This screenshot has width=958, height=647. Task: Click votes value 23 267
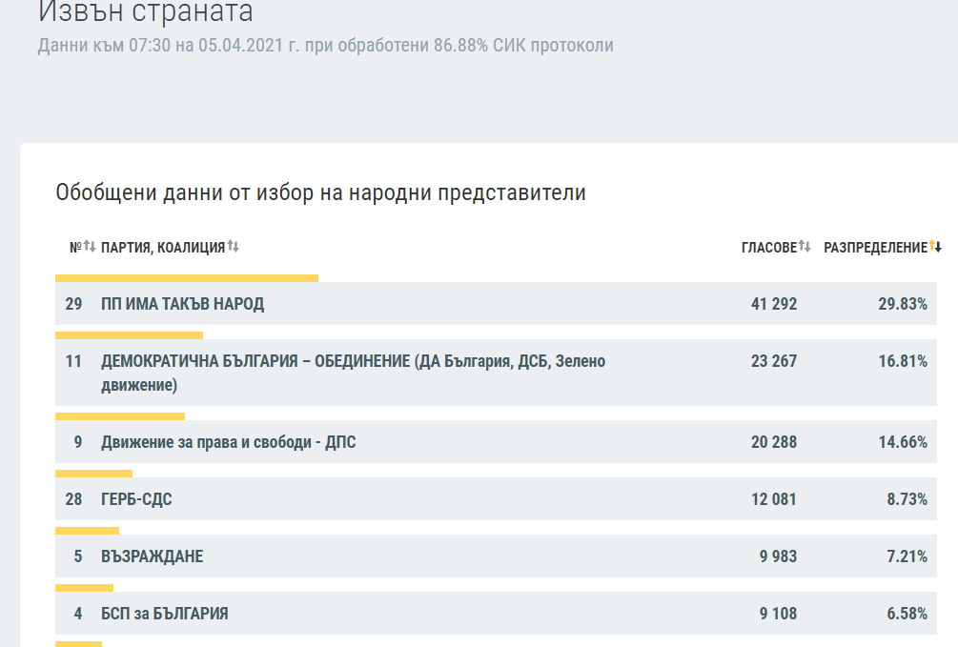(x=774, y=361)
